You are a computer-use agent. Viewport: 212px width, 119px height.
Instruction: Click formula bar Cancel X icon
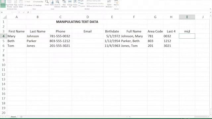pos(19,12)
